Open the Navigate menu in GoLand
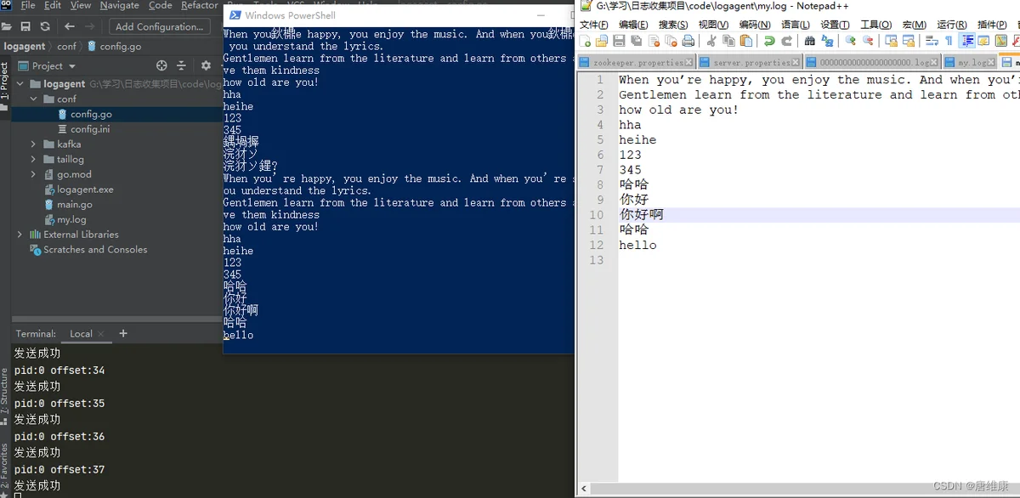The width and height of the screenshot is (1020, 498). tap(119, 5)
